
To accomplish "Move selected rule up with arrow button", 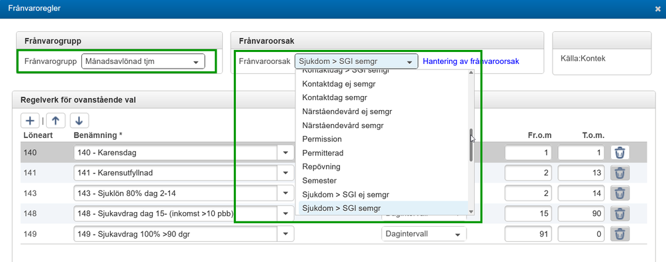I will click(x=55, y=121).
